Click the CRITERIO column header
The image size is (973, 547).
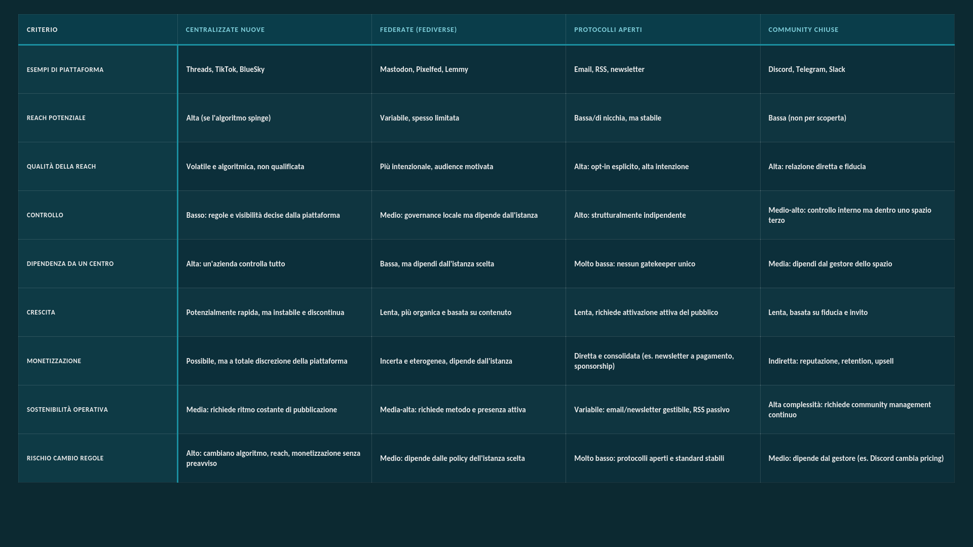42,30
